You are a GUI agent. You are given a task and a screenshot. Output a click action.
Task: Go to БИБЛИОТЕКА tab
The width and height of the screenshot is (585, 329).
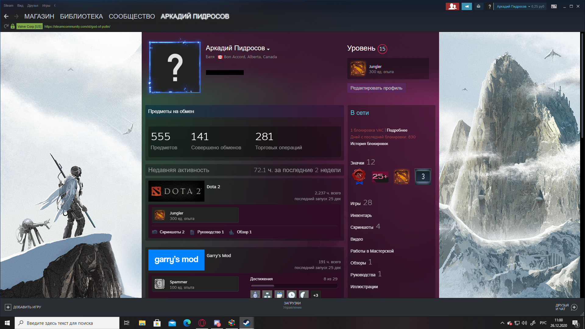(81, 16)
